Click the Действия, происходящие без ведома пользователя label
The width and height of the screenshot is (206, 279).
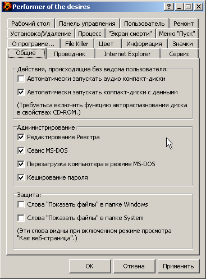93,69
